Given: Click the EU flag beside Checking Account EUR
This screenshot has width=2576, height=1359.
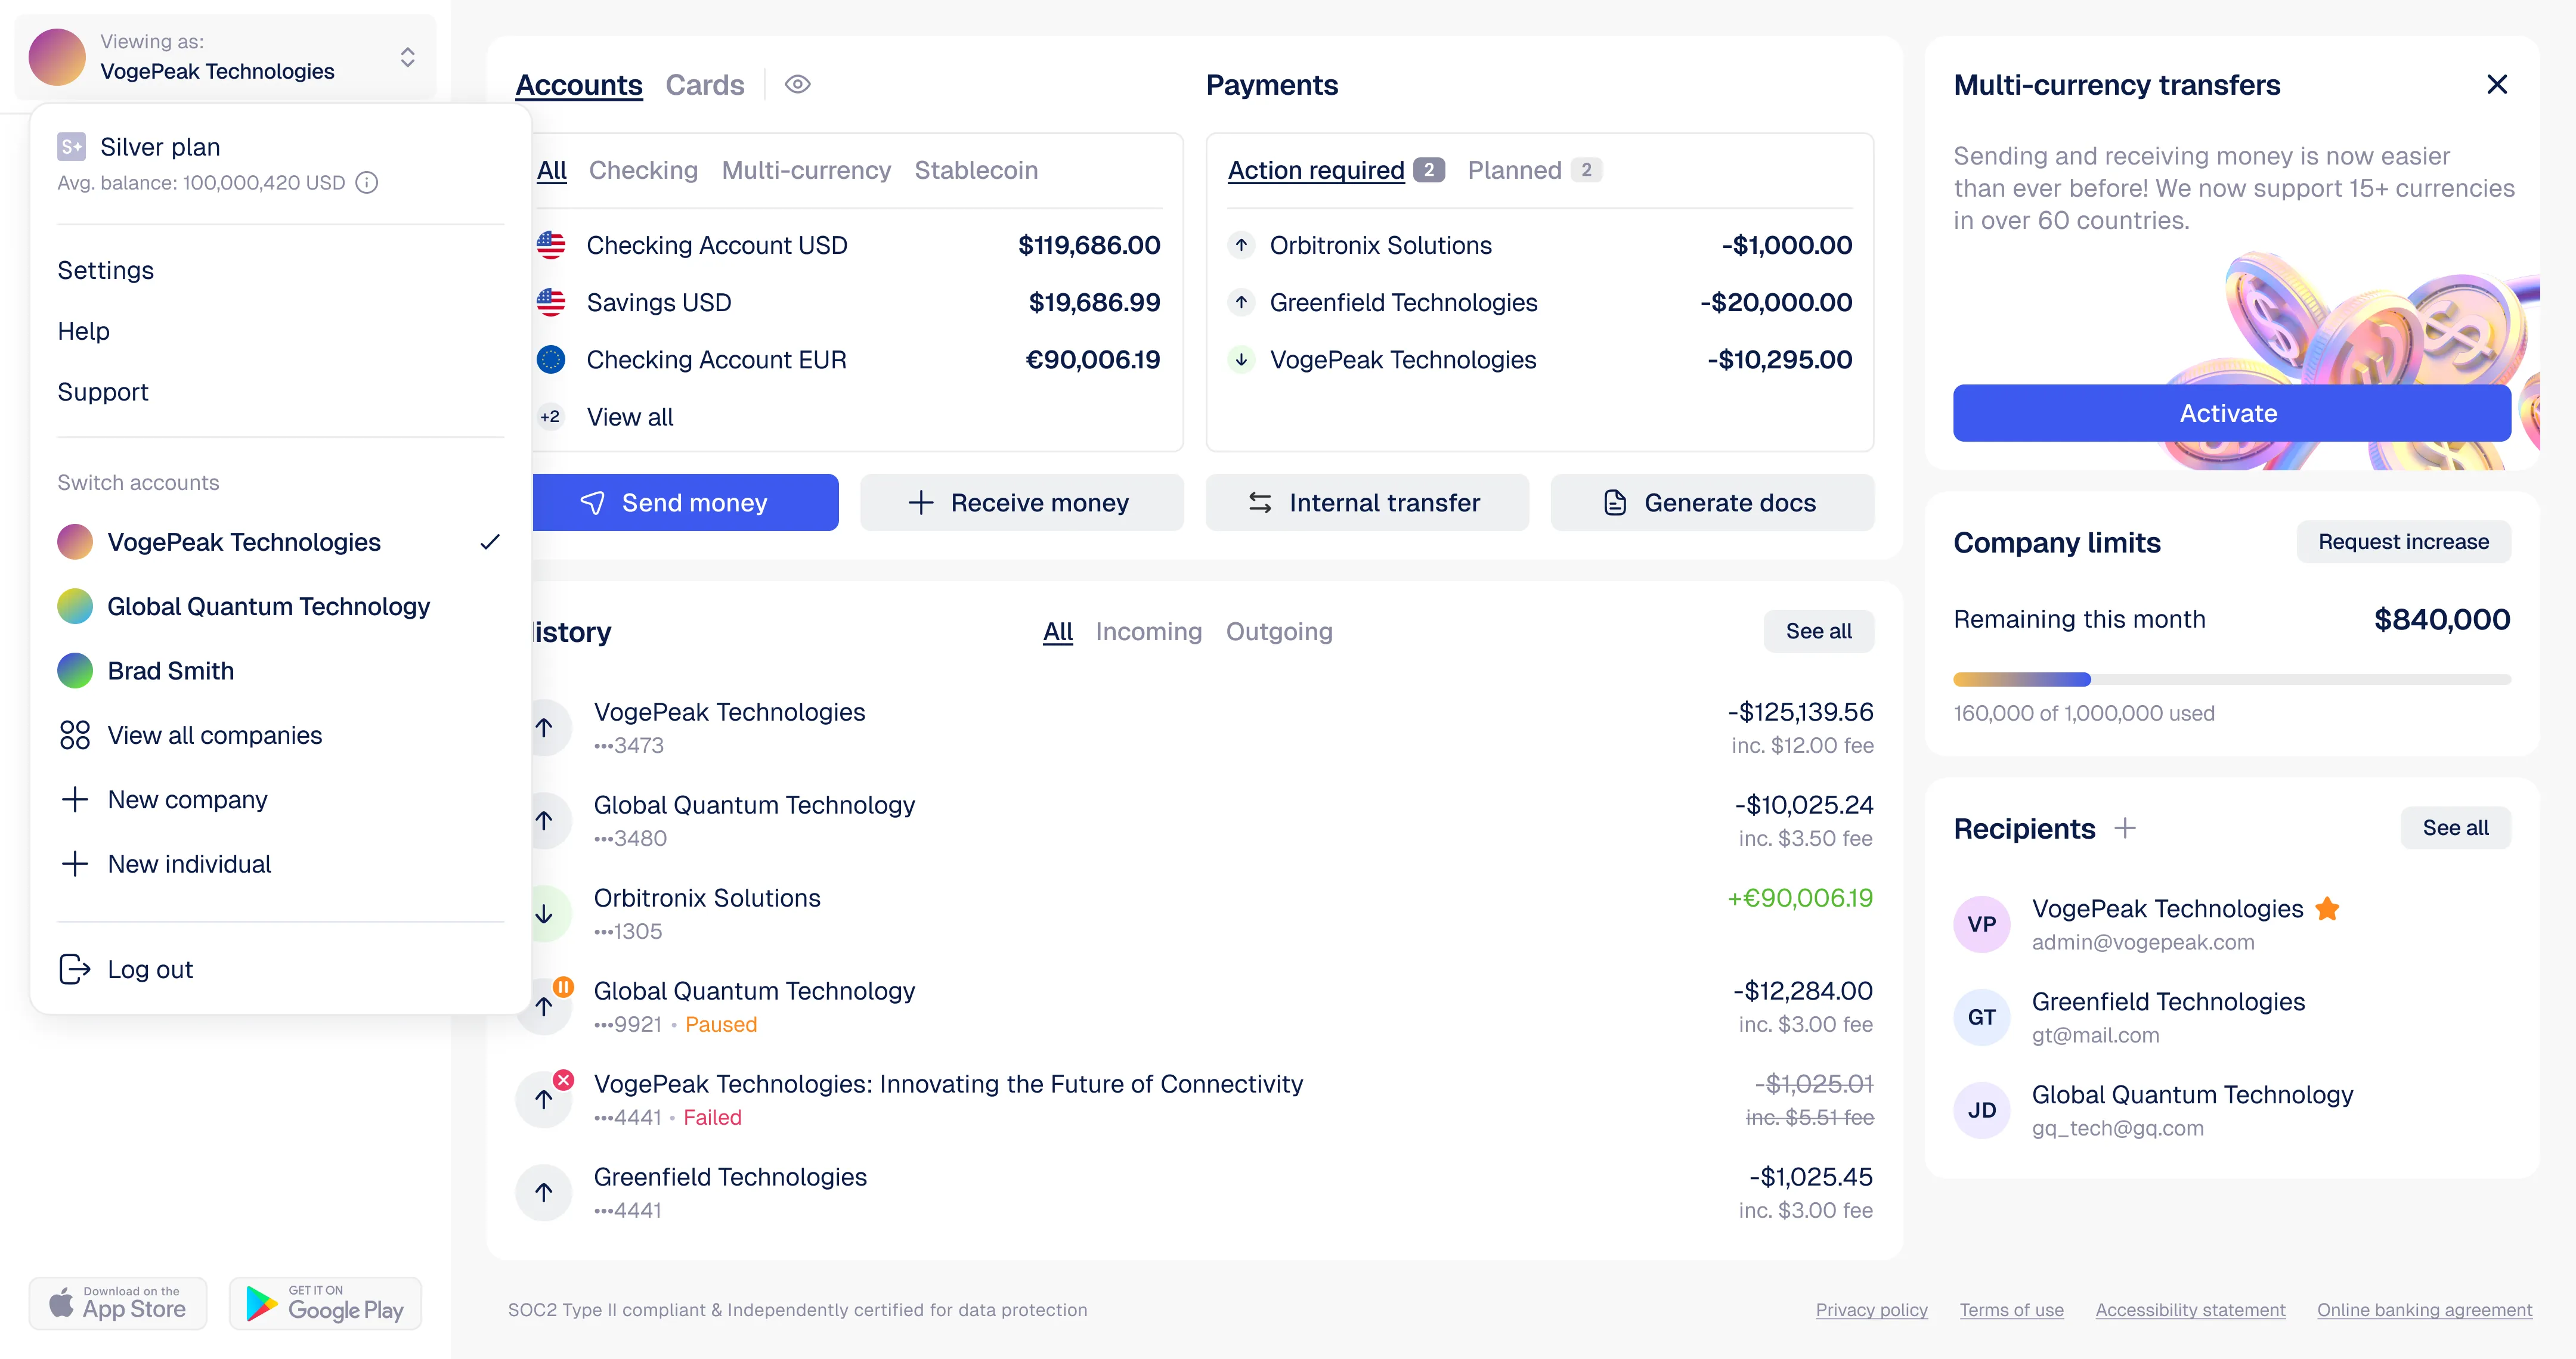Looking at the screenshot, I should (x=551, y=360).
